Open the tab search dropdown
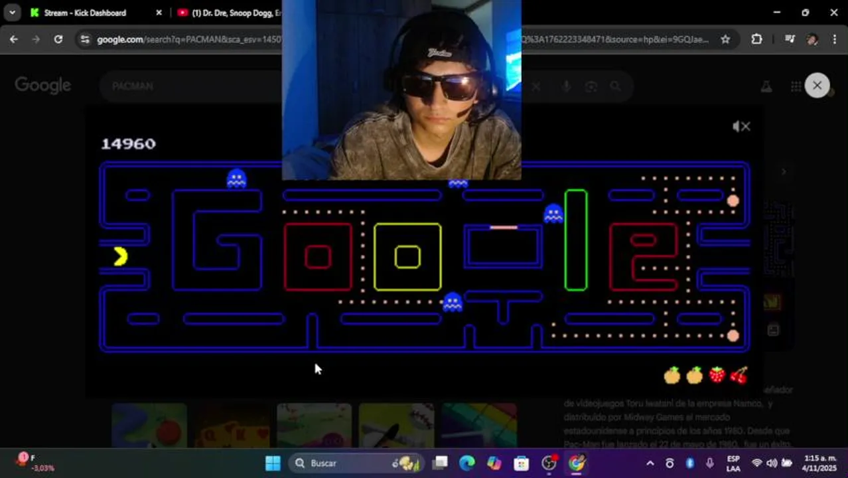The height and width of the screenshot is (478, 848). (x=12, y=13)
